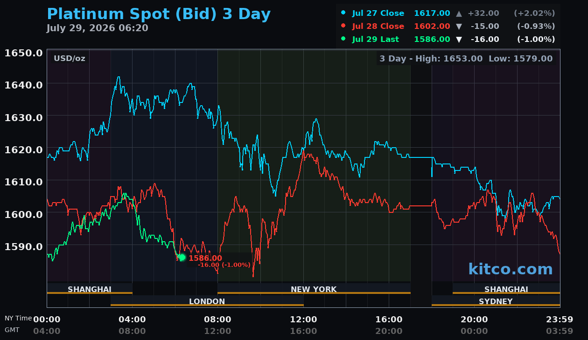Click the USD/oz unit label
The width and height of the screenshot is (588, 340).
[70, 59]
